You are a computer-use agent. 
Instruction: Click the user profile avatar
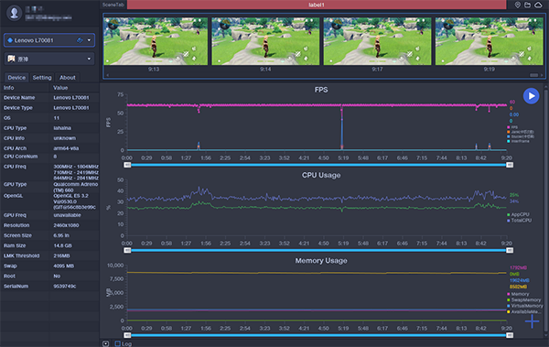click(x=15, y=13)
